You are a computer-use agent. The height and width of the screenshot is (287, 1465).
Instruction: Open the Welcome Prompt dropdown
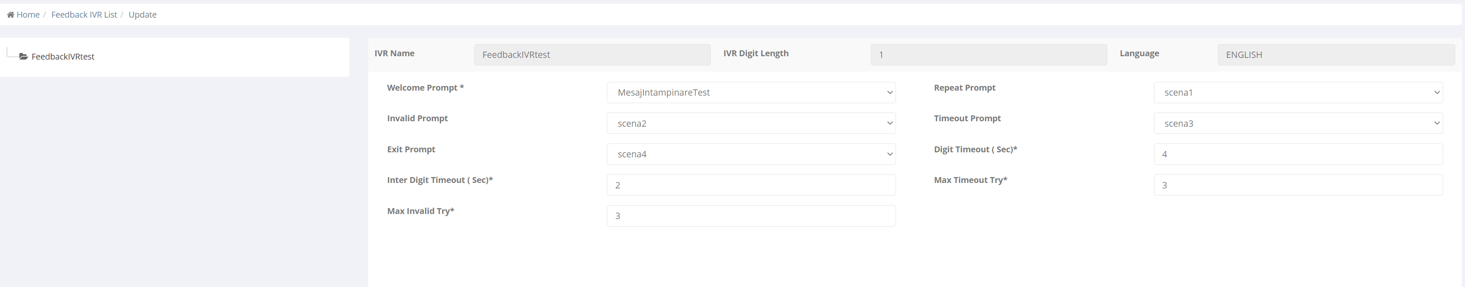751,92
